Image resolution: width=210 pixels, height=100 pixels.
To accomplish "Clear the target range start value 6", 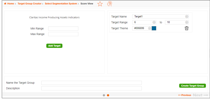I will click(x=154, y=22).
